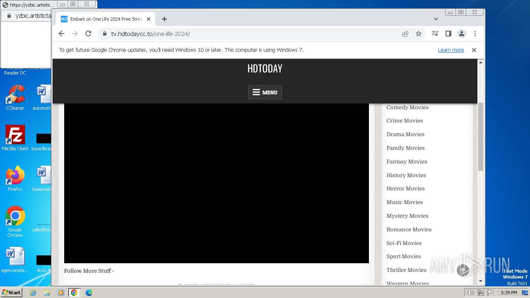Click the 3:39 PM system clock
Viewport: 530px width, 298px height.
click(508, 293)
